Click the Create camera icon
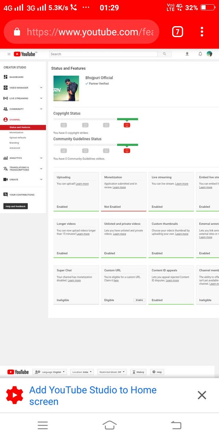219x438 pixels. (5, 180)
